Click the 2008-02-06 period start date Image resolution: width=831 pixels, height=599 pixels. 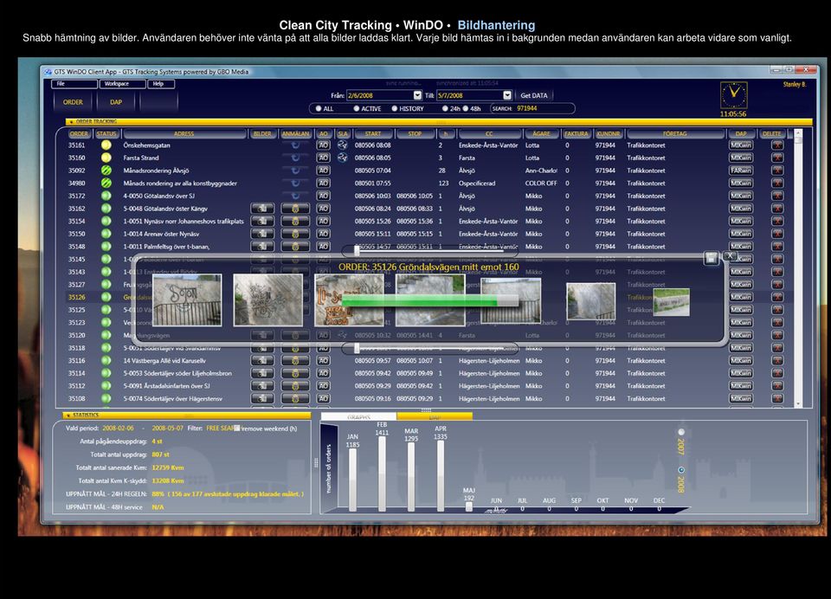(119, 428)
